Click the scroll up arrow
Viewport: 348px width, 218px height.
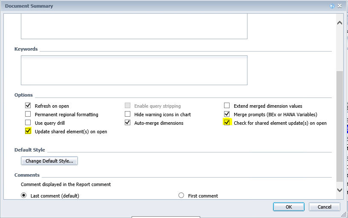point(339,23)
